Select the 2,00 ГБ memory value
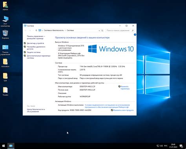This screenshot has height=149, width=186. point(82,70)
